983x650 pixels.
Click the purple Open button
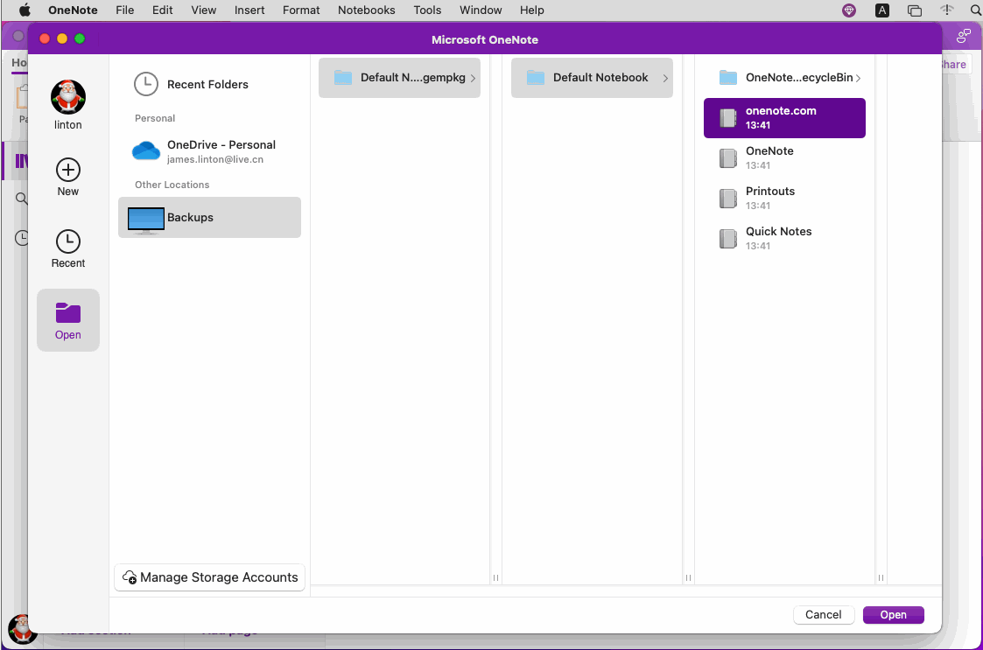coord(893,614)
